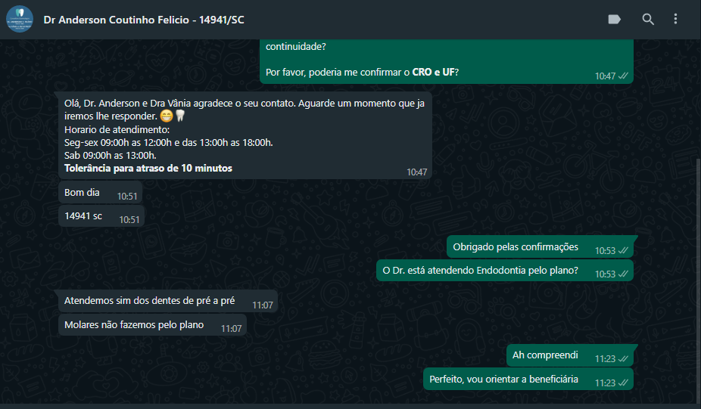The image size is (701, 409).
Task: Open Dr Anderson's profile picture
Action: pos(20,19)
